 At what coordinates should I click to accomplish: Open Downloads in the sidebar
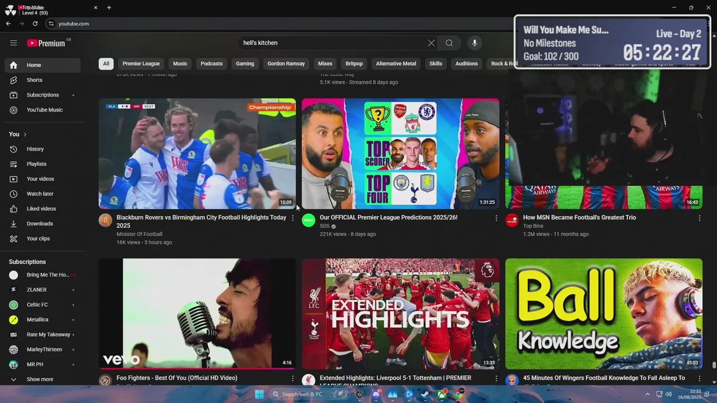[43, 224]
